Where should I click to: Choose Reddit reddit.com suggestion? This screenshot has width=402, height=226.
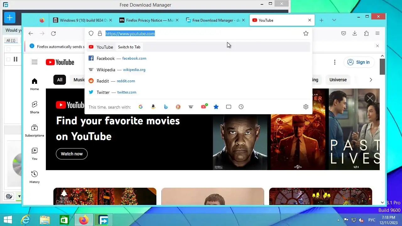(198, 81)
